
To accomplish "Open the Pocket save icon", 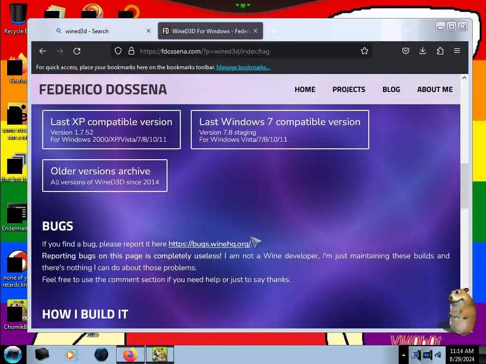I will pos(405,51).
